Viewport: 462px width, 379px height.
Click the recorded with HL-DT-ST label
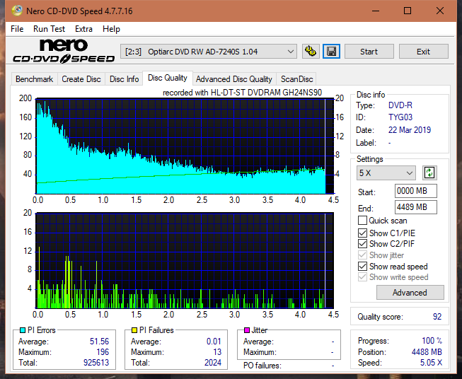(242, 93)
